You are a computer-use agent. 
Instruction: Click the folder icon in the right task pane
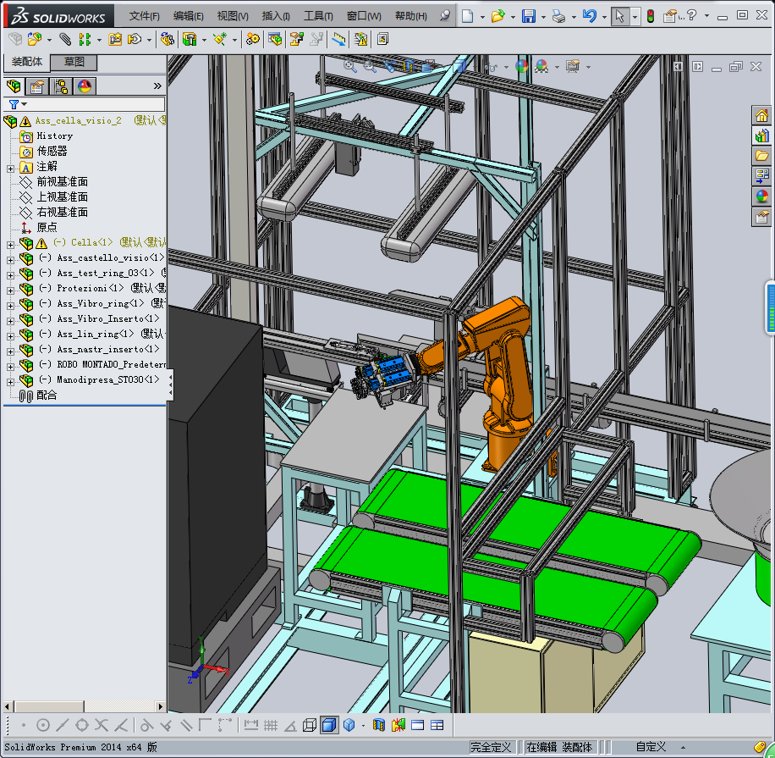pos(761,155)
